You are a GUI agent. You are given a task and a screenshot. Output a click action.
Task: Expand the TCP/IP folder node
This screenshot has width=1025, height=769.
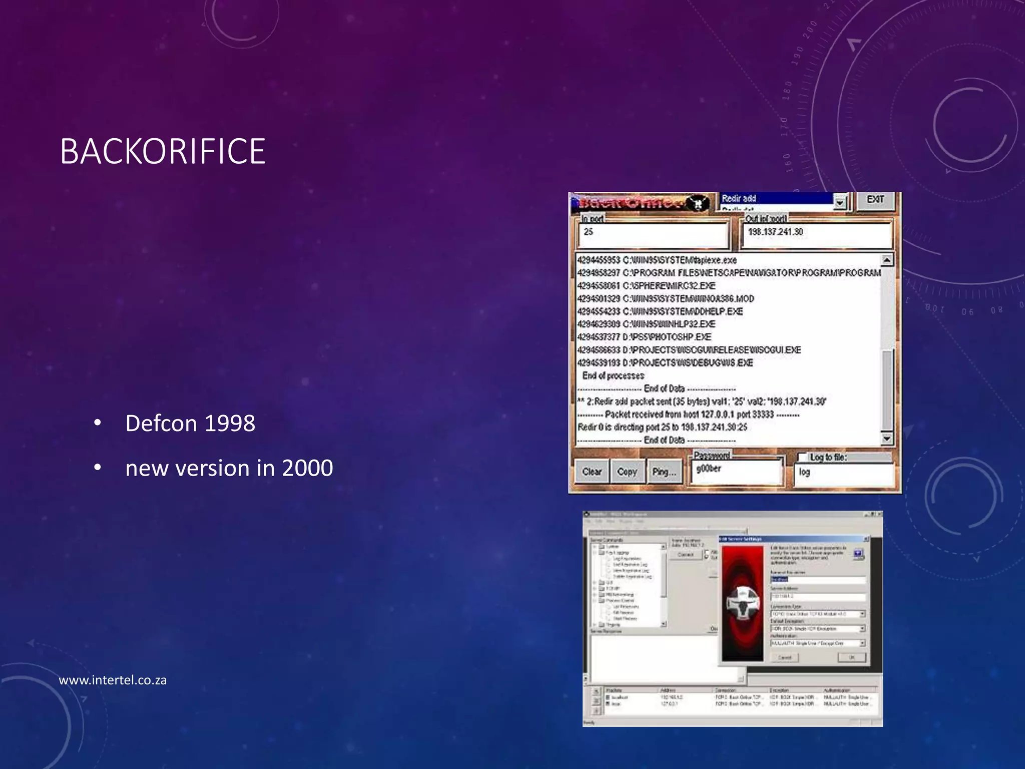[595, 589]
